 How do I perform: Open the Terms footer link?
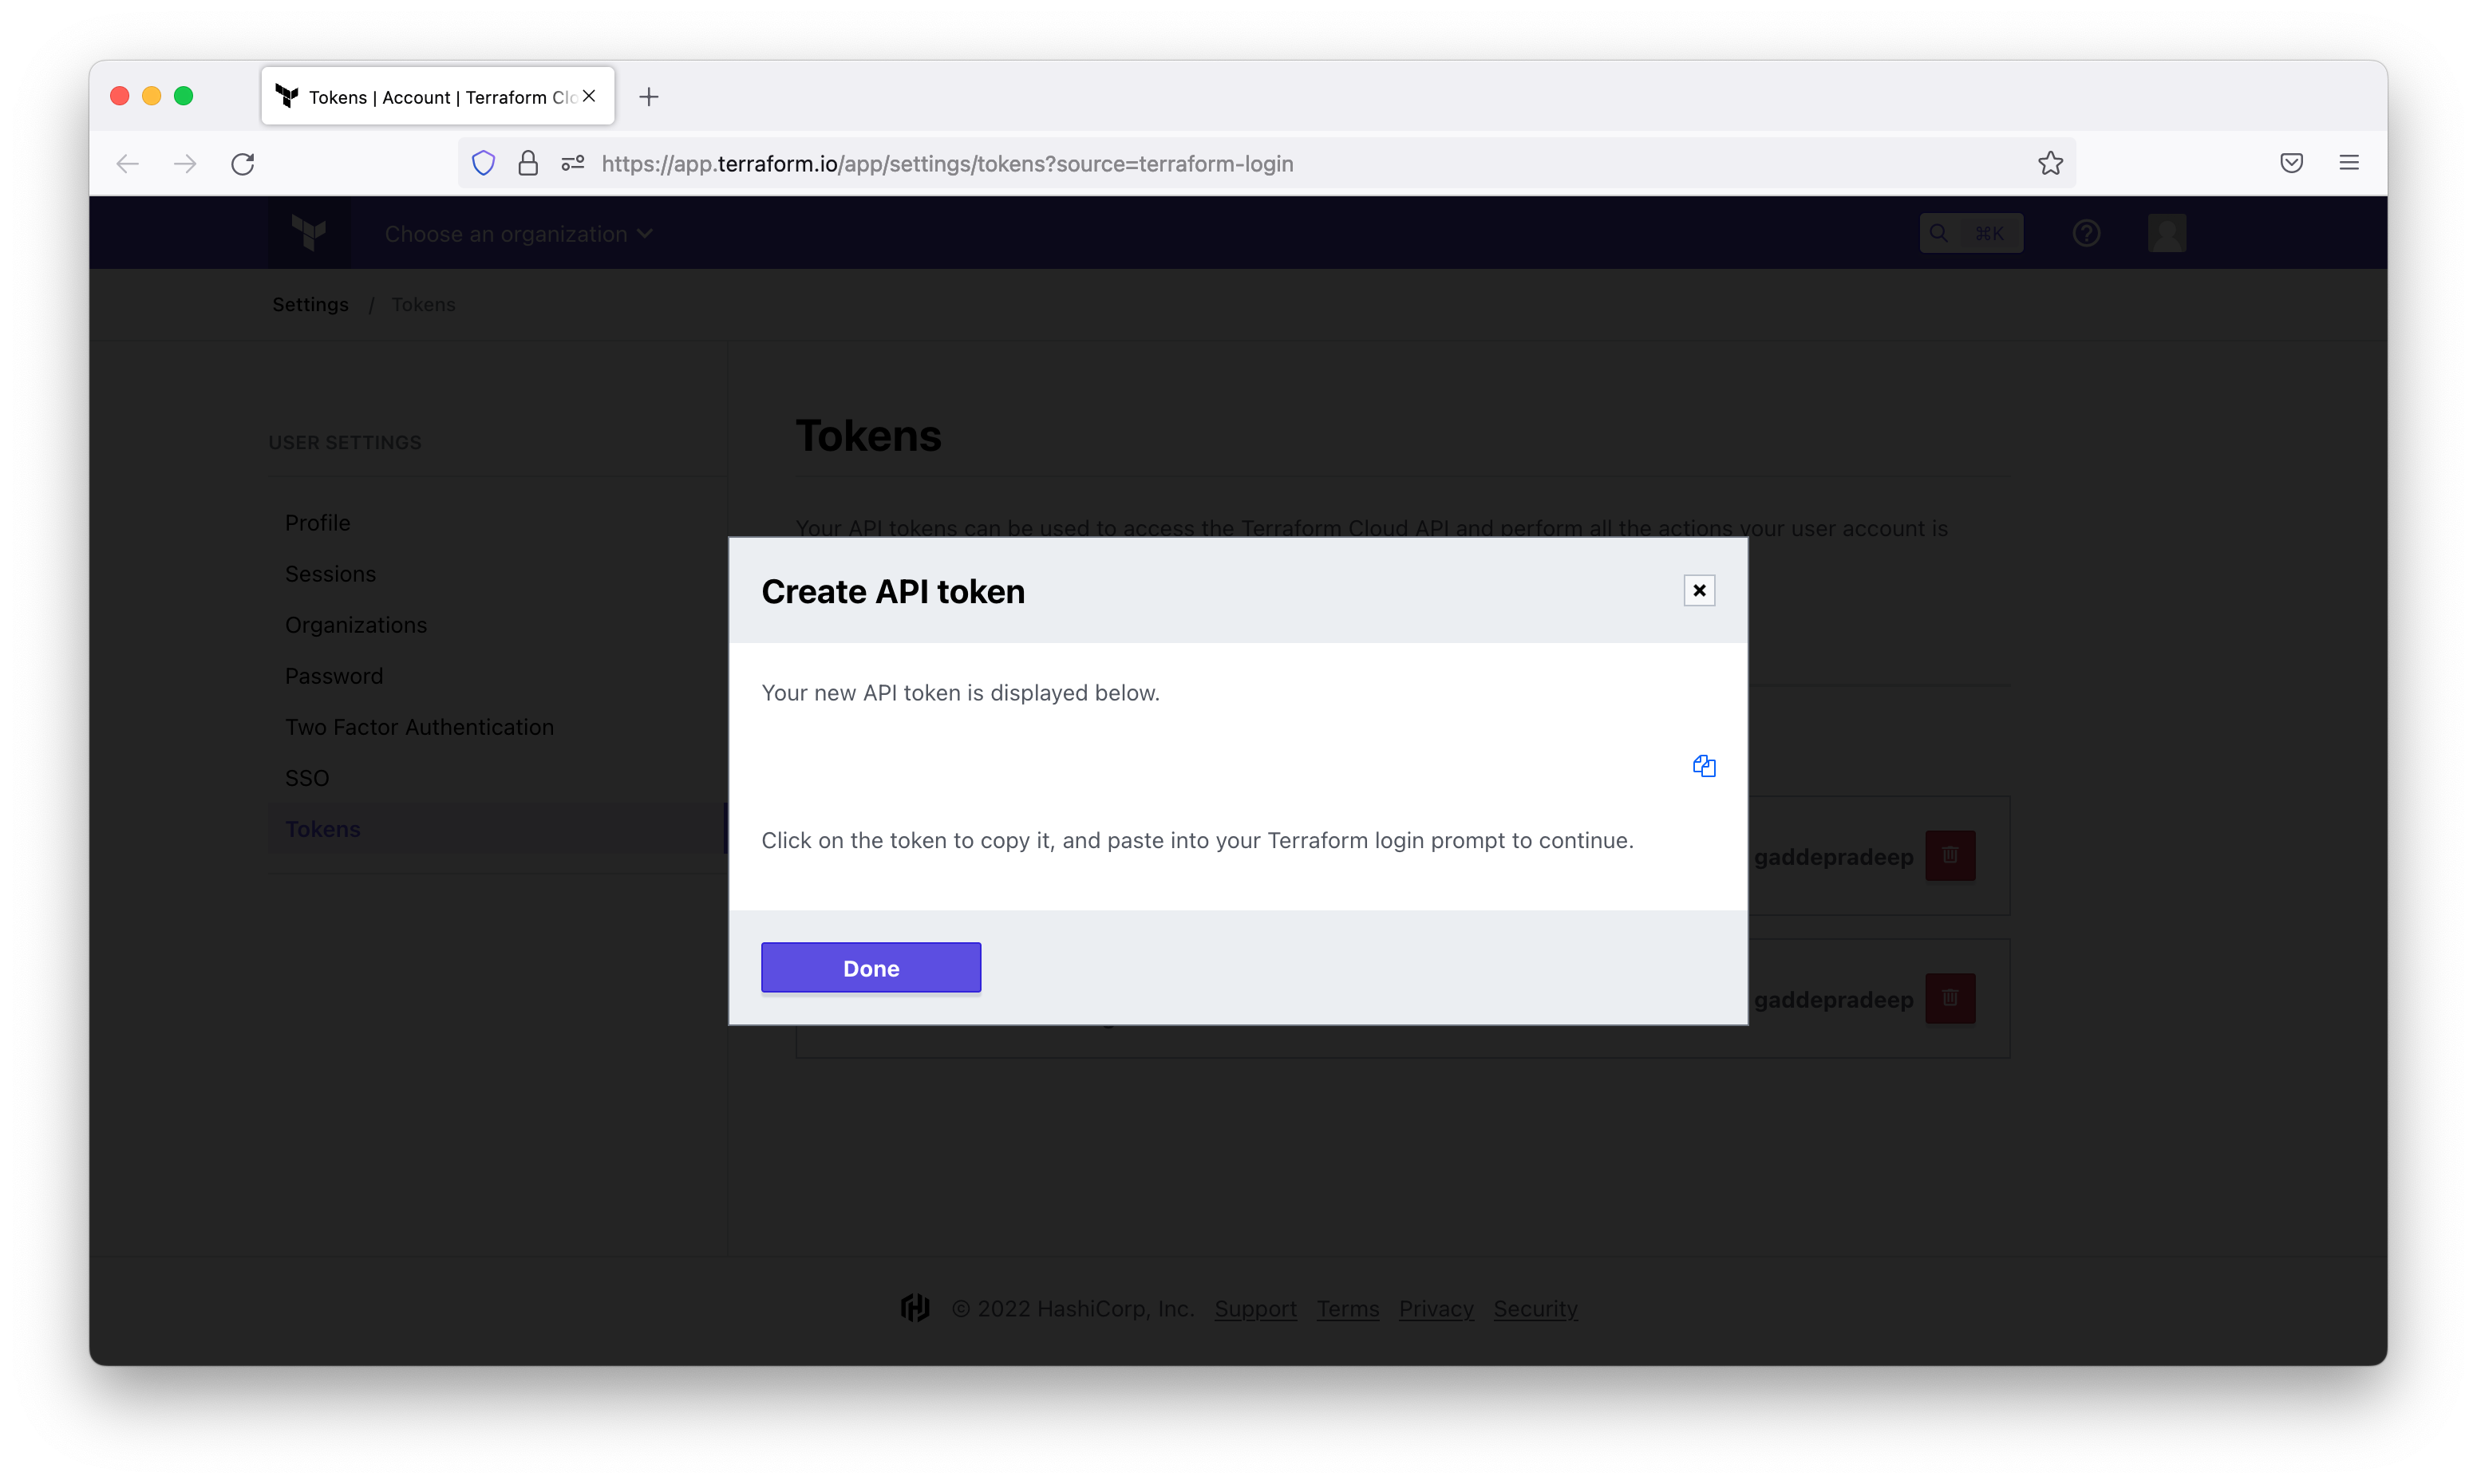click(x=1347, y=1308)
